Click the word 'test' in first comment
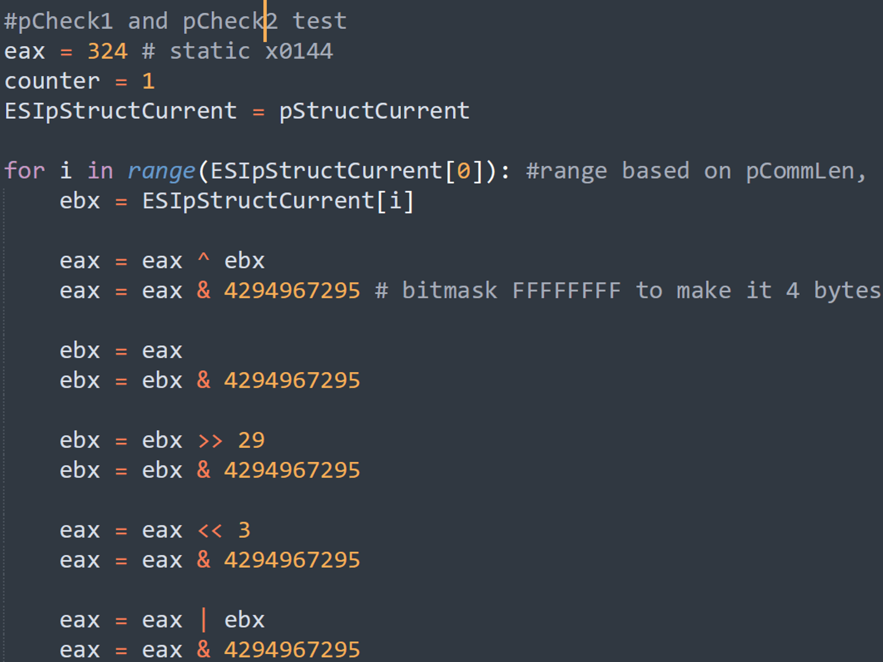 click(320, 22)
